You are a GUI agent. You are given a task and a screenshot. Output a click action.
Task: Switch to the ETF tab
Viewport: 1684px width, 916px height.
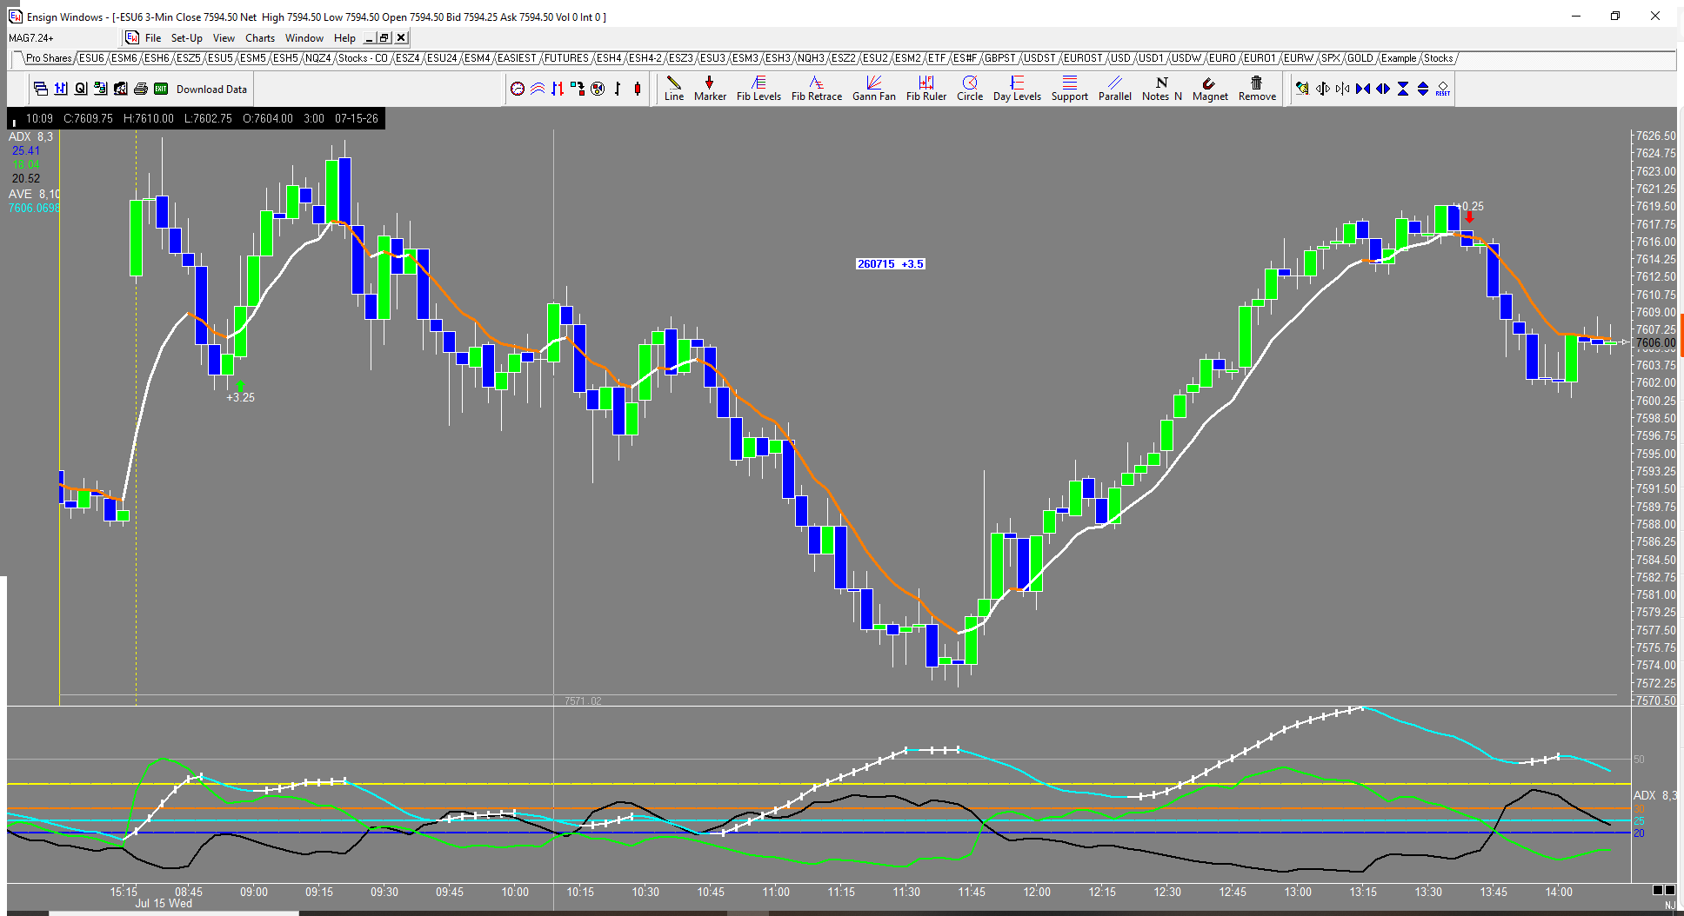click(937, 58)
